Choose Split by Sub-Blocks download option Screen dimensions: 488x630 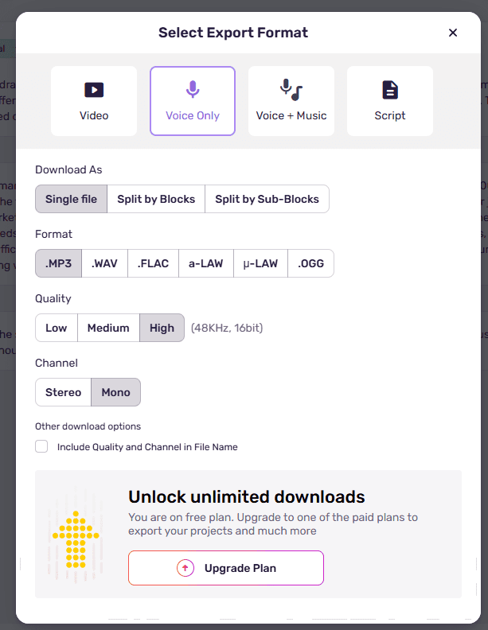(x=267, y=199)
